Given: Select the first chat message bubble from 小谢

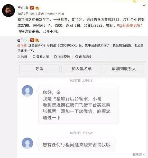Looking at the screenshot, I should tap(79, 104).
